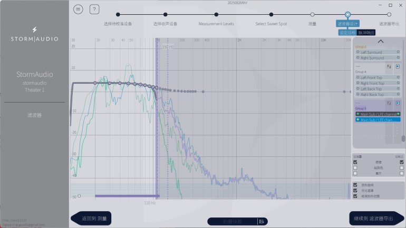Click the Group 5 link channels icon

coord(389,103)
